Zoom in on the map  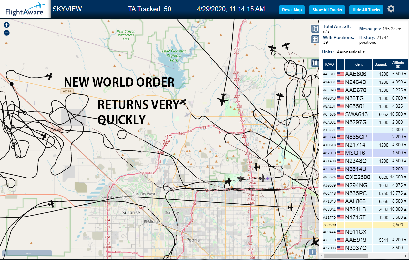pos(6,25)
